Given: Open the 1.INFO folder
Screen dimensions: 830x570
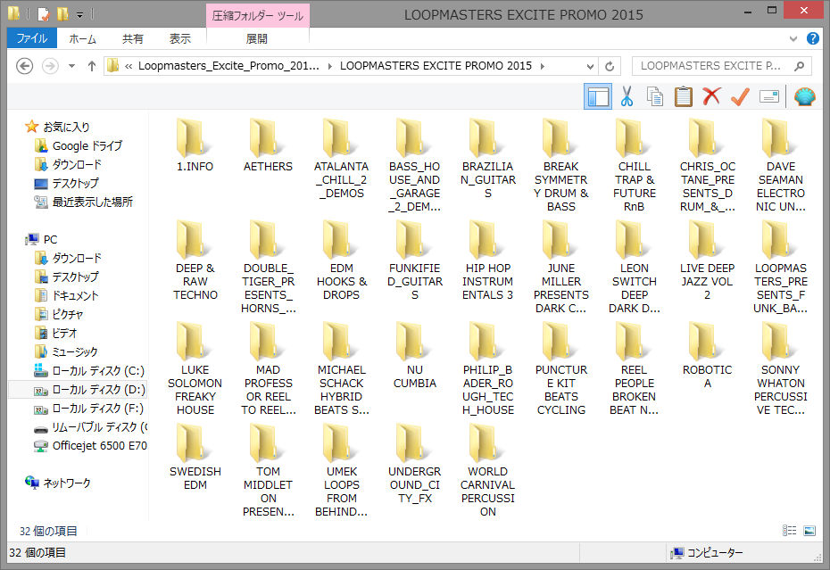Looking at the screenshot, I should point(195,145).
